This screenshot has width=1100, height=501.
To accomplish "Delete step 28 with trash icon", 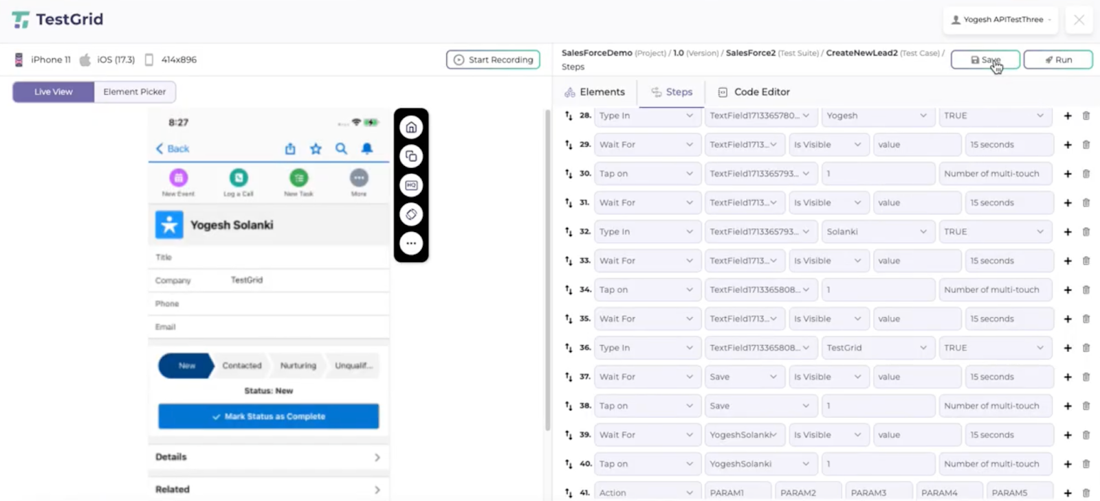I will (x=1086, y=116).
